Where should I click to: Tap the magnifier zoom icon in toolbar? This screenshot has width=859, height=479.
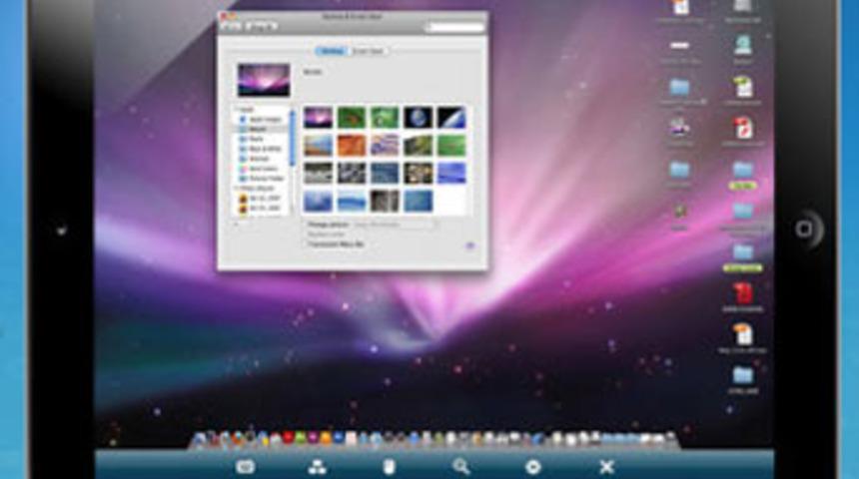pos(460,466)
